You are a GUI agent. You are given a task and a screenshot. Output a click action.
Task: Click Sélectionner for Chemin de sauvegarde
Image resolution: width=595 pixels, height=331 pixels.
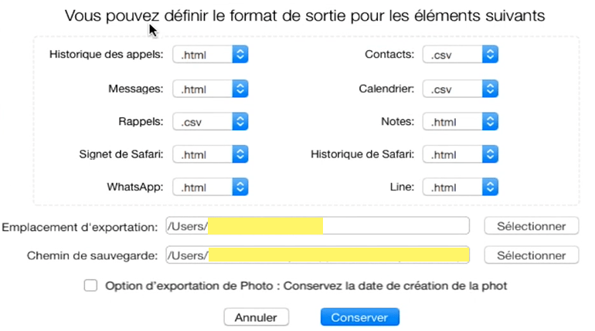532,255
